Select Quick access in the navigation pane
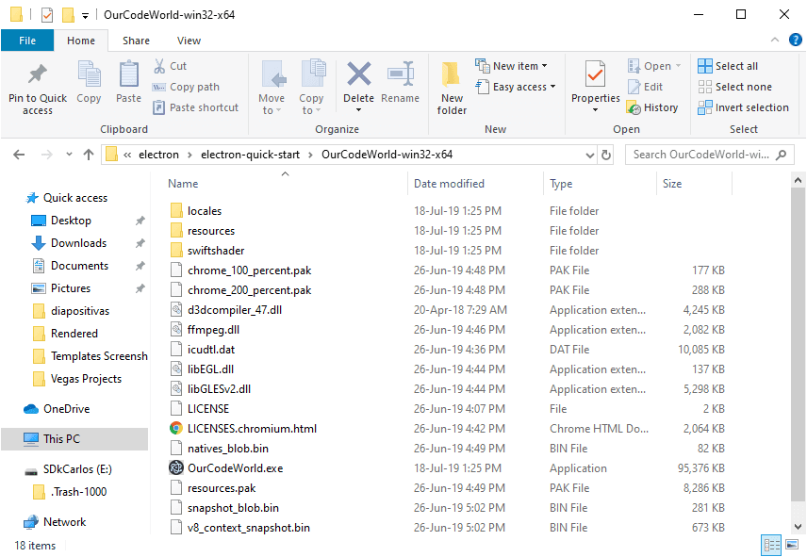 [75, 198]
